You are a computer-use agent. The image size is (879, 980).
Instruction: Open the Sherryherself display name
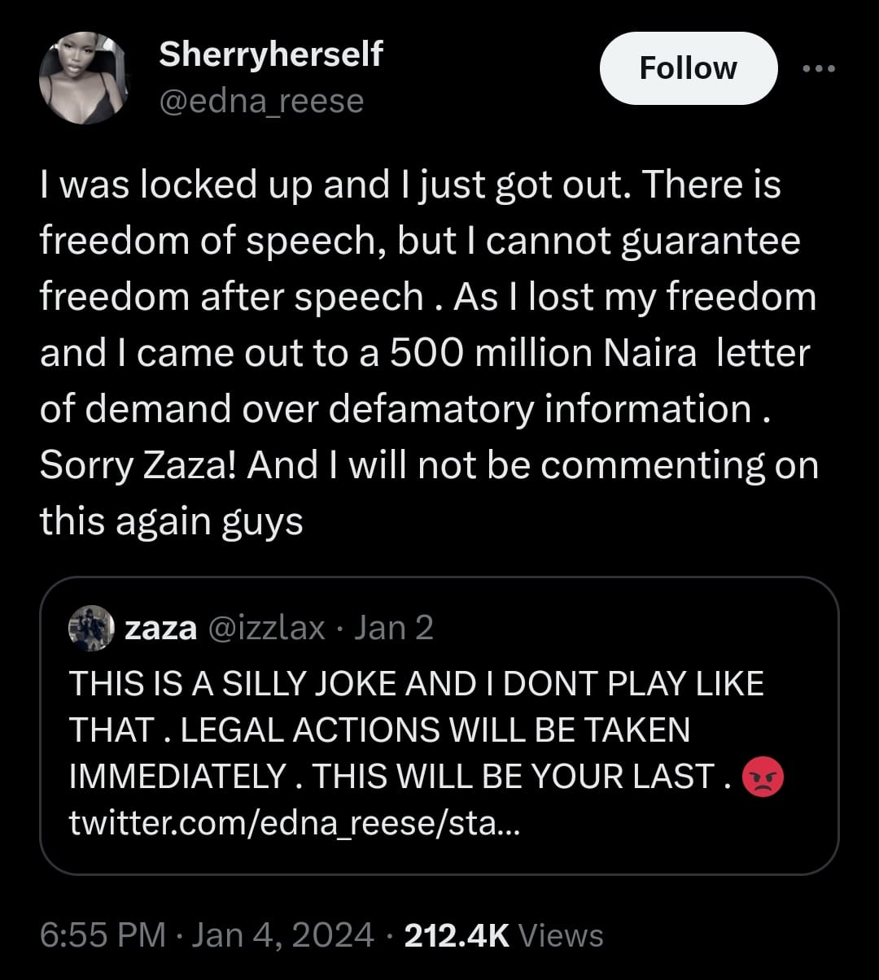[x=270, y=54]
